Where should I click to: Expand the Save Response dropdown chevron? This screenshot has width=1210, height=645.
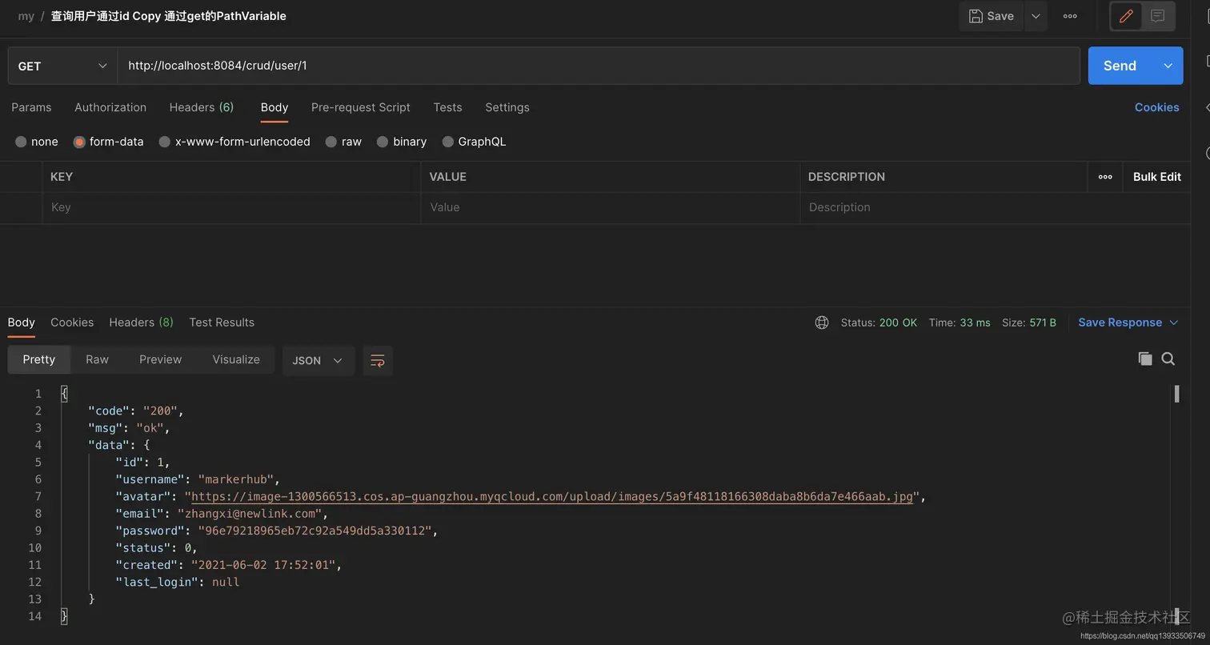pos(1174,322)
